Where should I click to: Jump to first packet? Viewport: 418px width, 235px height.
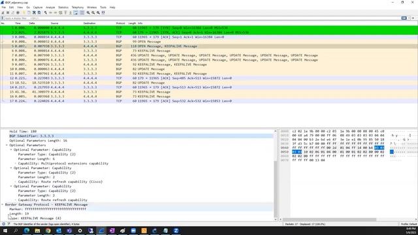(65, 12)
